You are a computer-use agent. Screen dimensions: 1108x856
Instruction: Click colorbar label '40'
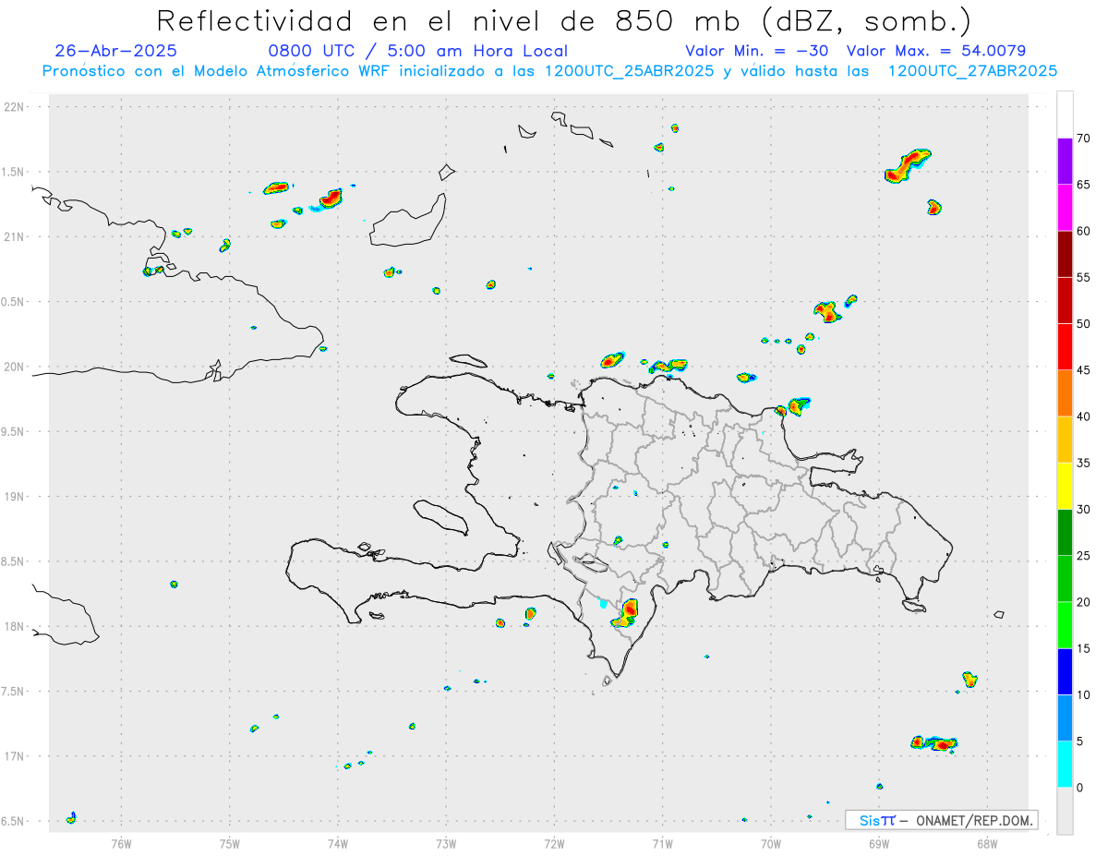point(1083,416)
